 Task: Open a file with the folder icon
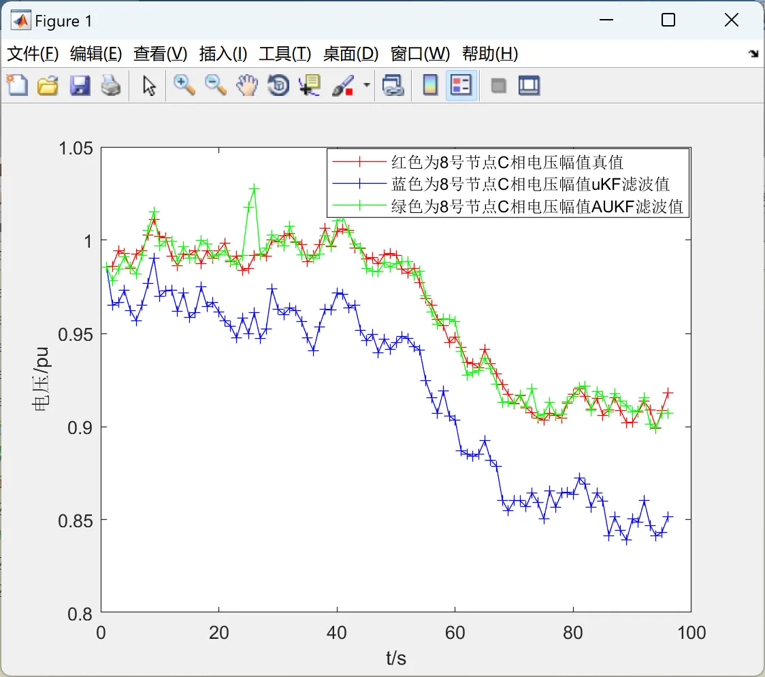coord(48,85)
